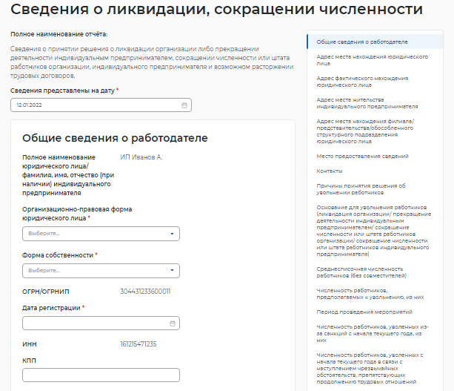This screenshot has width=454, height=391.
Task: Go to Причины принятия решения об увольнении
Action: (361, 189)
